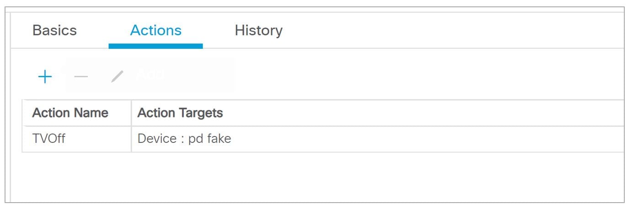633x209 pixels.
Task: Click the blue underline beneath the Actions tab
Action: click(156, 46)
